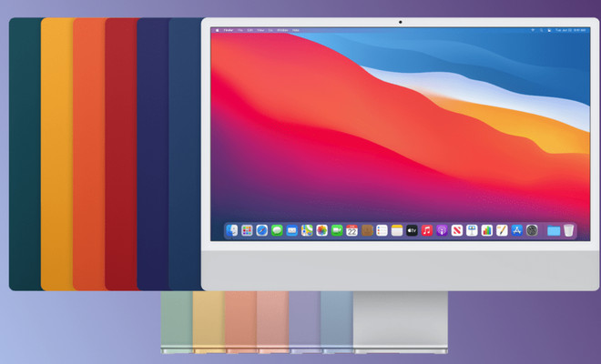Open the Go menu
Image resolution: width=601 pixels, height=364 pixels.
(270, 30)
